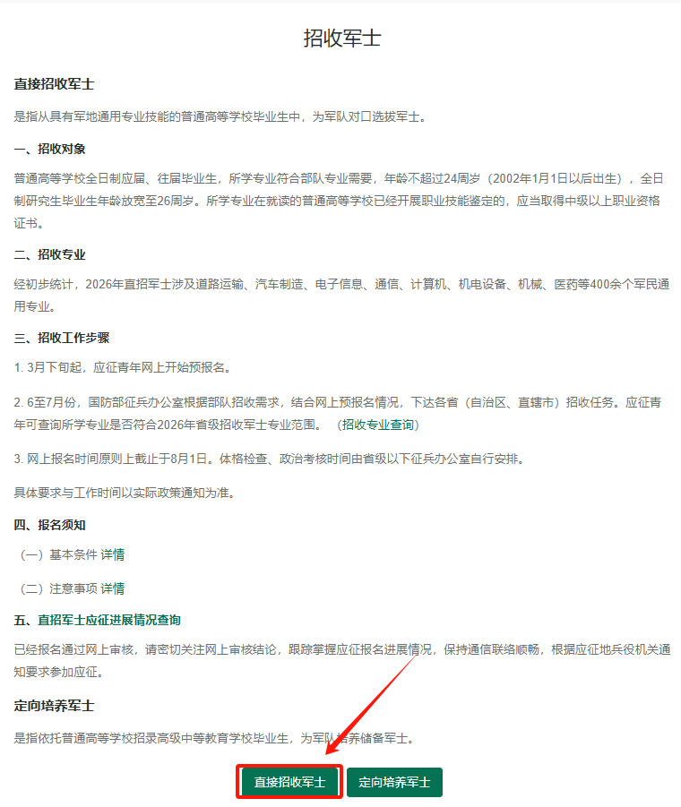Open 详情 link next to 注意事项
681x807 pixels.
click(x=113, y=588)
